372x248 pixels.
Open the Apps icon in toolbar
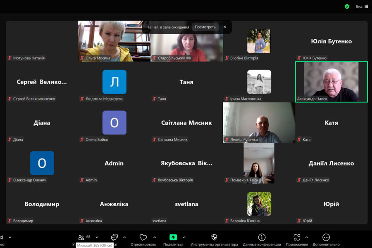click(x=297, y=237)
